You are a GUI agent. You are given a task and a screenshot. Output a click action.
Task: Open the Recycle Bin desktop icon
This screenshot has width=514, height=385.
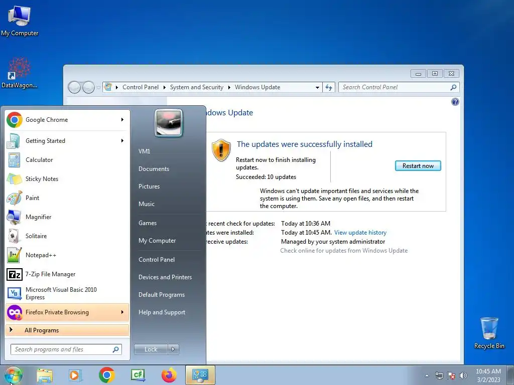point(489,333)
